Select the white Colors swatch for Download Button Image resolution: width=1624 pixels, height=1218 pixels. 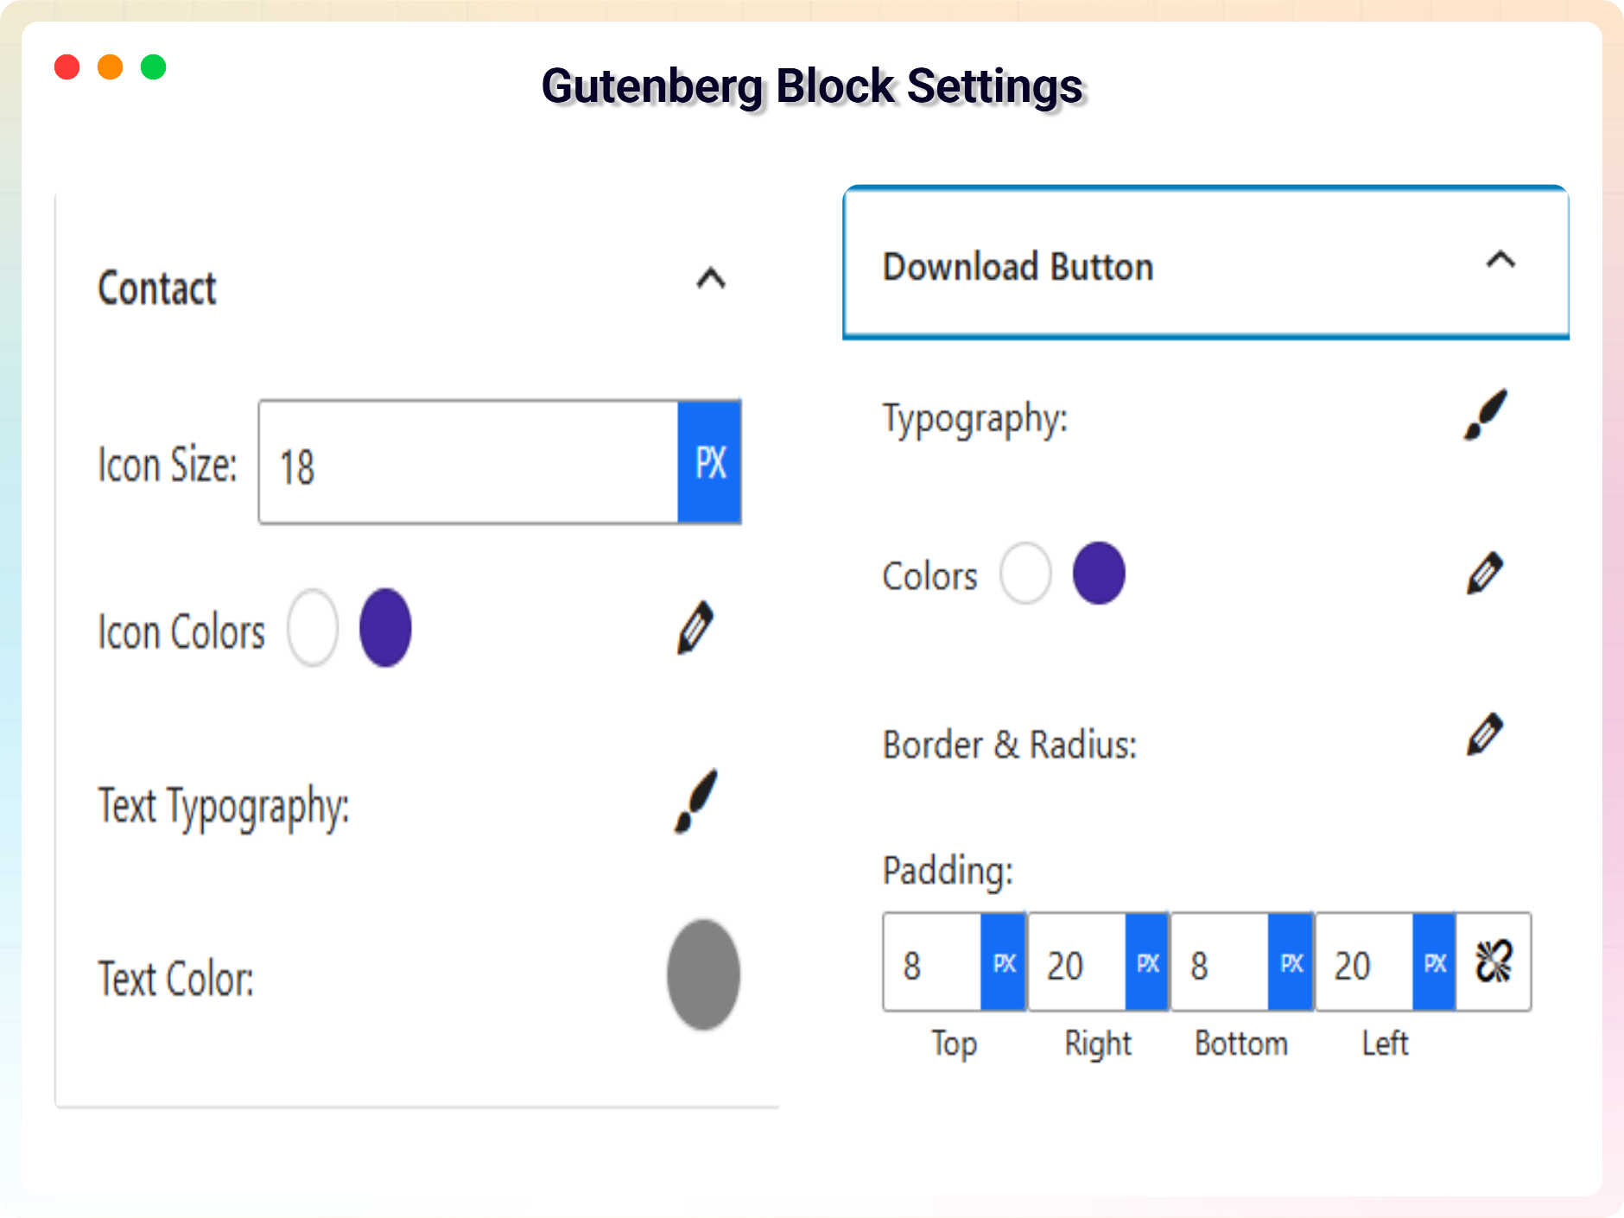(1025, 574)
